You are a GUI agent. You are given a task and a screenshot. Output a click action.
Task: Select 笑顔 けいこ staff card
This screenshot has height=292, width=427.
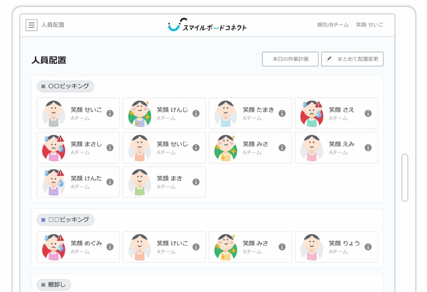click(x=164, y=247)
